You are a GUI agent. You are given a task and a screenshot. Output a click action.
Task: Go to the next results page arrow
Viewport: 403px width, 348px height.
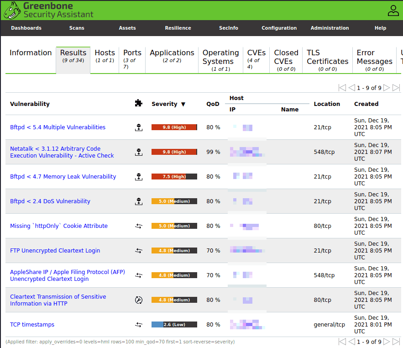(387, 88)
